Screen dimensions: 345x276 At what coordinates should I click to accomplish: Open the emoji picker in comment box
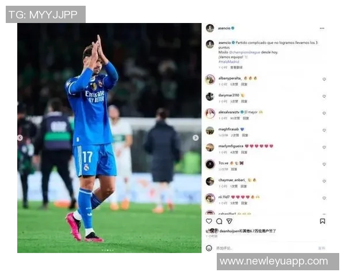[209, 248]
